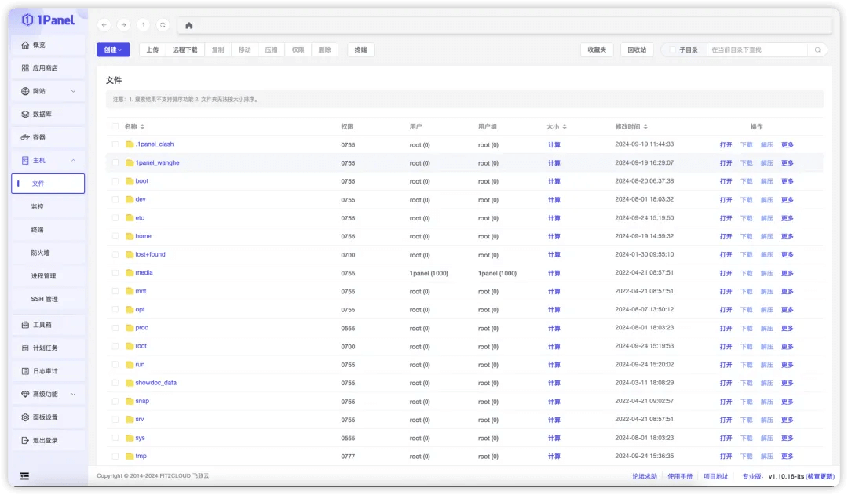Image resolution: width=848 pixels, height=495 pixels.
Task: Expand the 网站 sidebar chevron
Action: [74, 91]
